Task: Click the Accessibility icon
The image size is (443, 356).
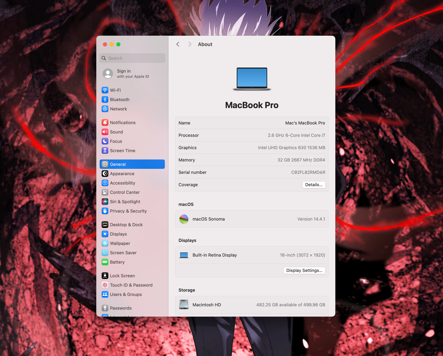Action: click(x=105, y=183)
